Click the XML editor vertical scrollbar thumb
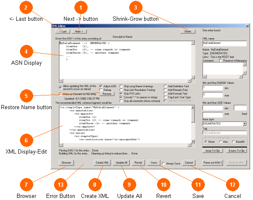The height and width of the screenshot is (200, 253). tap(193, 116)
